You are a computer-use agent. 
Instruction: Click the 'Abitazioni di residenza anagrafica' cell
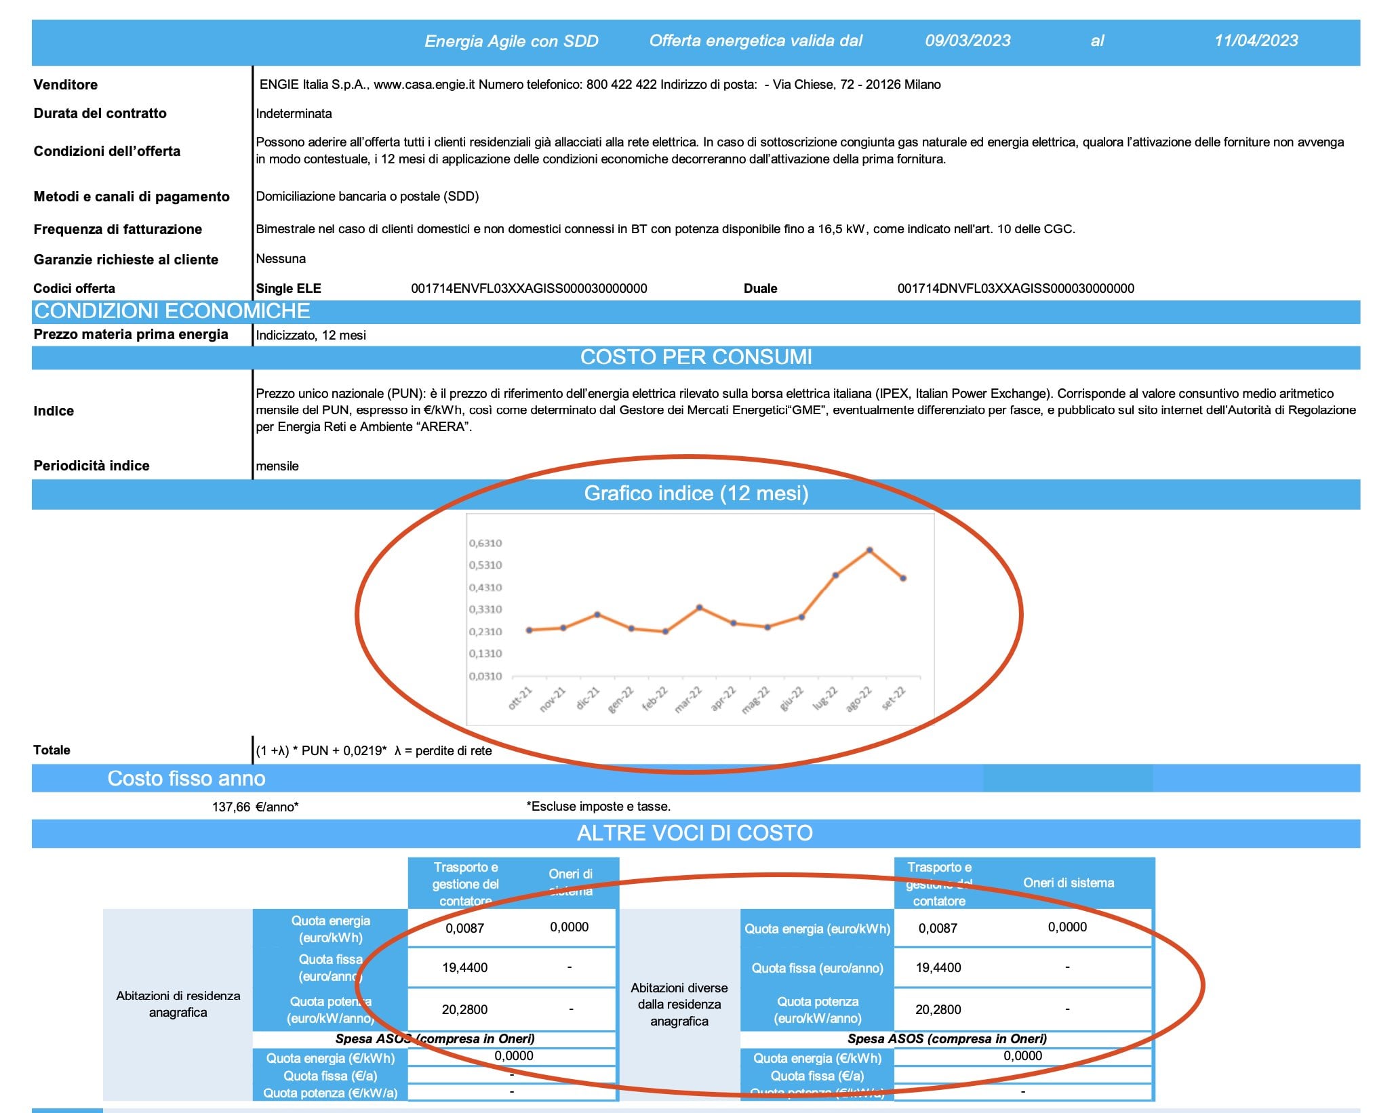[178, 1004]
